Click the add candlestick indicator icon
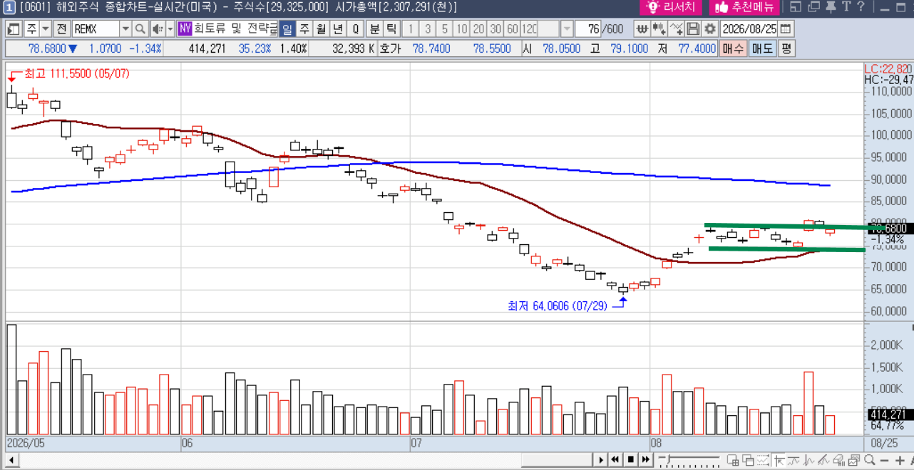The height and width of the screenshot is (470, 914). pyautogui.click(x=658, y=29)
